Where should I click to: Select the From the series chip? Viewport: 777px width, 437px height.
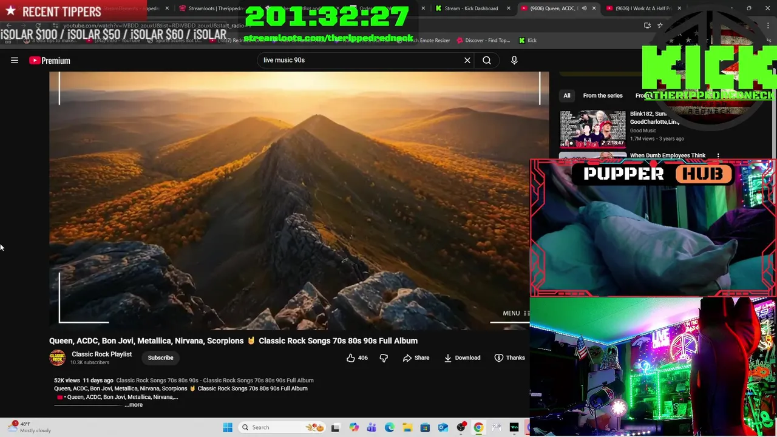603,95
